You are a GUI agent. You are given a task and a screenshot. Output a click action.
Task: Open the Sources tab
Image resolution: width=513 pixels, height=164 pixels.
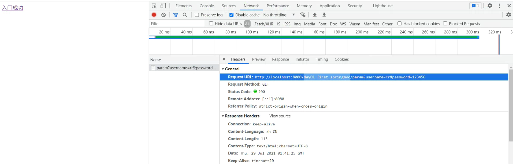pyautogui.click(x=229, y=6)
